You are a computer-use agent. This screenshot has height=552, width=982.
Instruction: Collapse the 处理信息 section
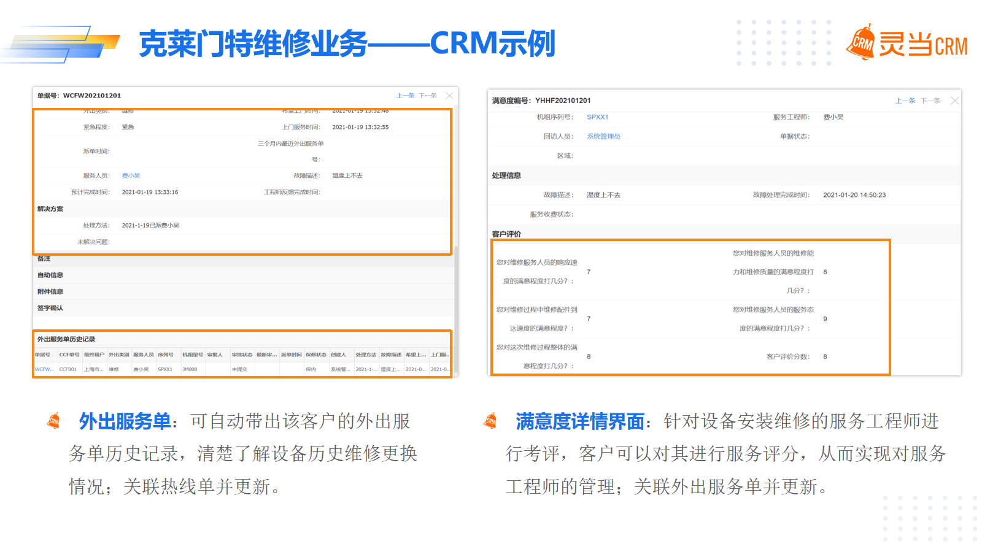point(506,175)
